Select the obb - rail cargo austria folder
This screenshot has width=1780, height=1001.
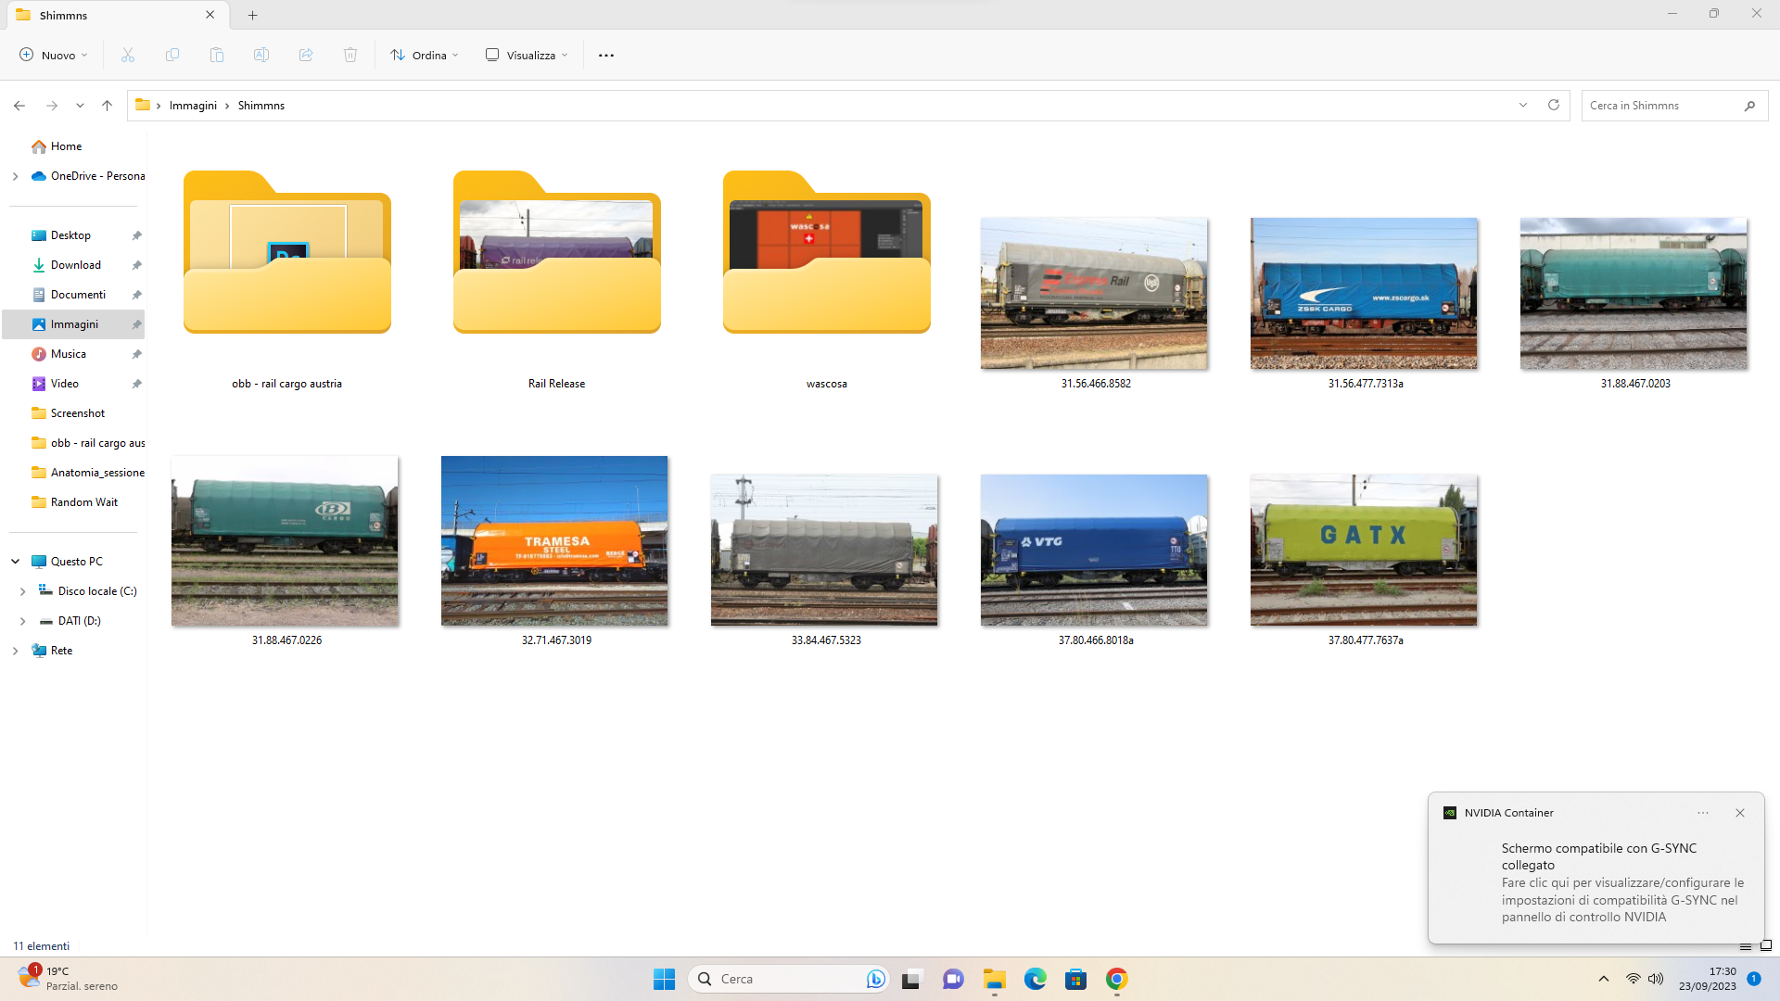pos(287,280)
